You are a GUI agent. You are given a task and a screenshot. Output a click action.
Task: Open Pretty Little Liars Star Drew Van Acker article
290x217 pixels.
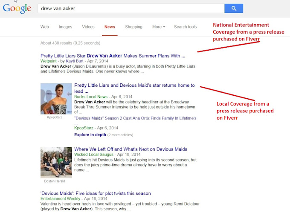(x=113, y=56)
